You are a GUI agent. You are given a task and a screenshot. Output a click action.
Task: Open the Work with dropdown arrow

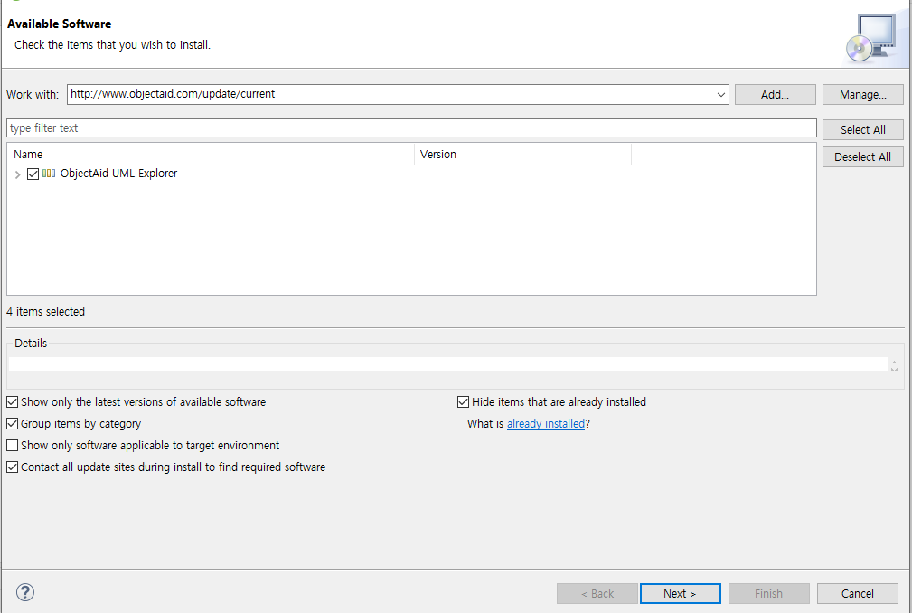coord(720,94)
